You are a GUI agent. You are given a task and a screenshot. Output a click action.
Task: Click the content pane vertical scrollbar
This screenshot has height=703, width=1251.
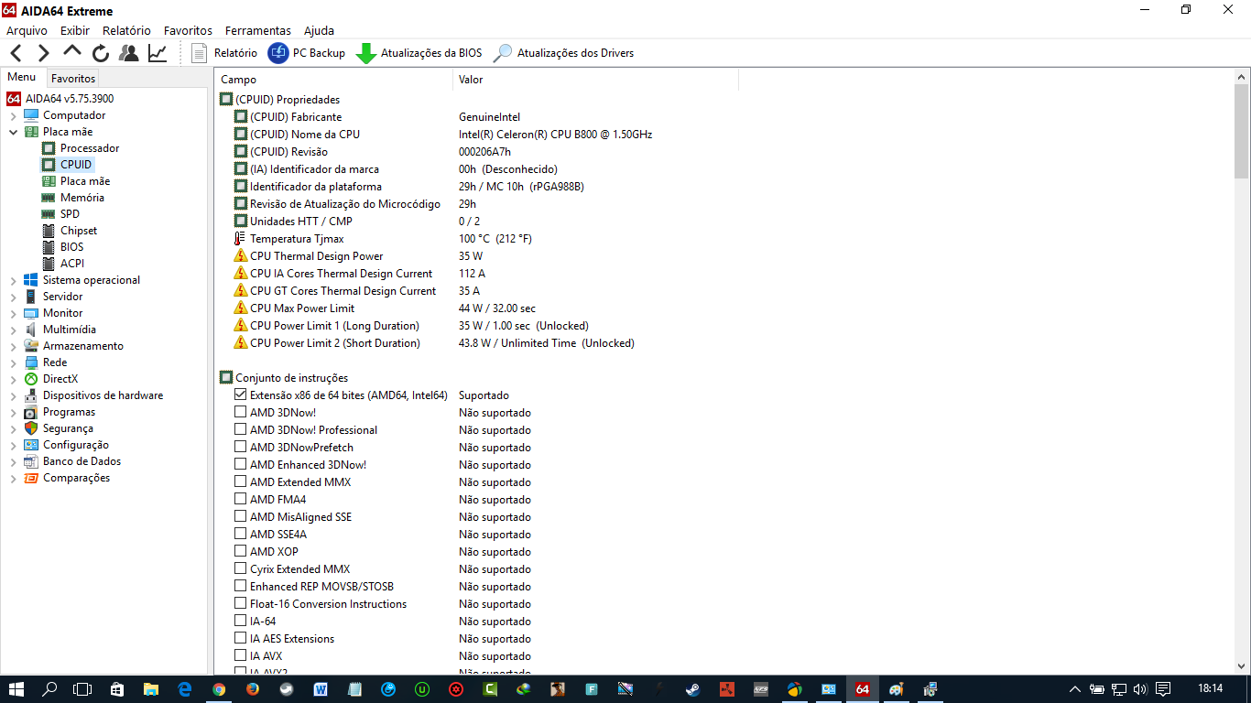click(1241, 133)
